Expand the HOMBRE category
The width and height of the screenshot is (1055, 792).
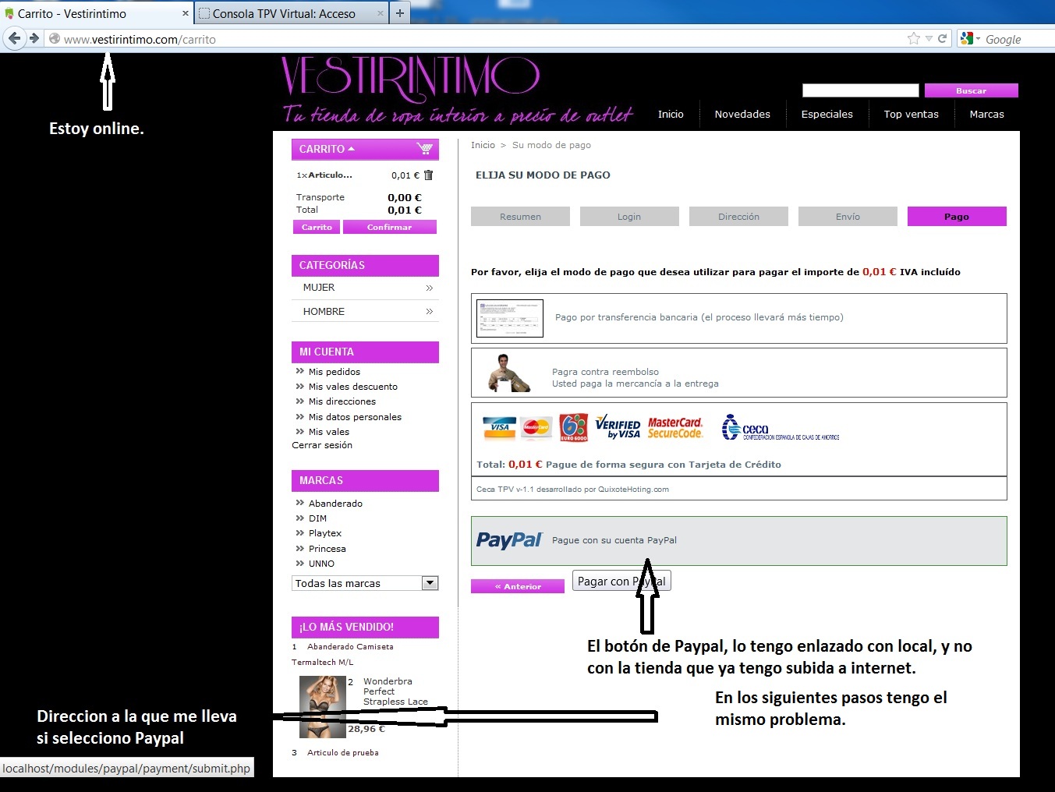point(365,312)
